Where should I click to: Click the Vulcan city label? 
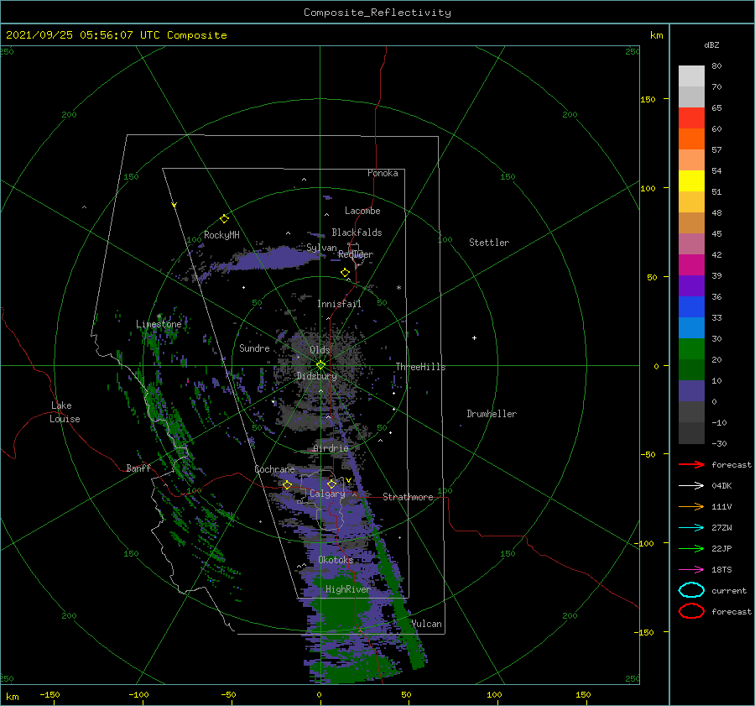tap(427, 624)
